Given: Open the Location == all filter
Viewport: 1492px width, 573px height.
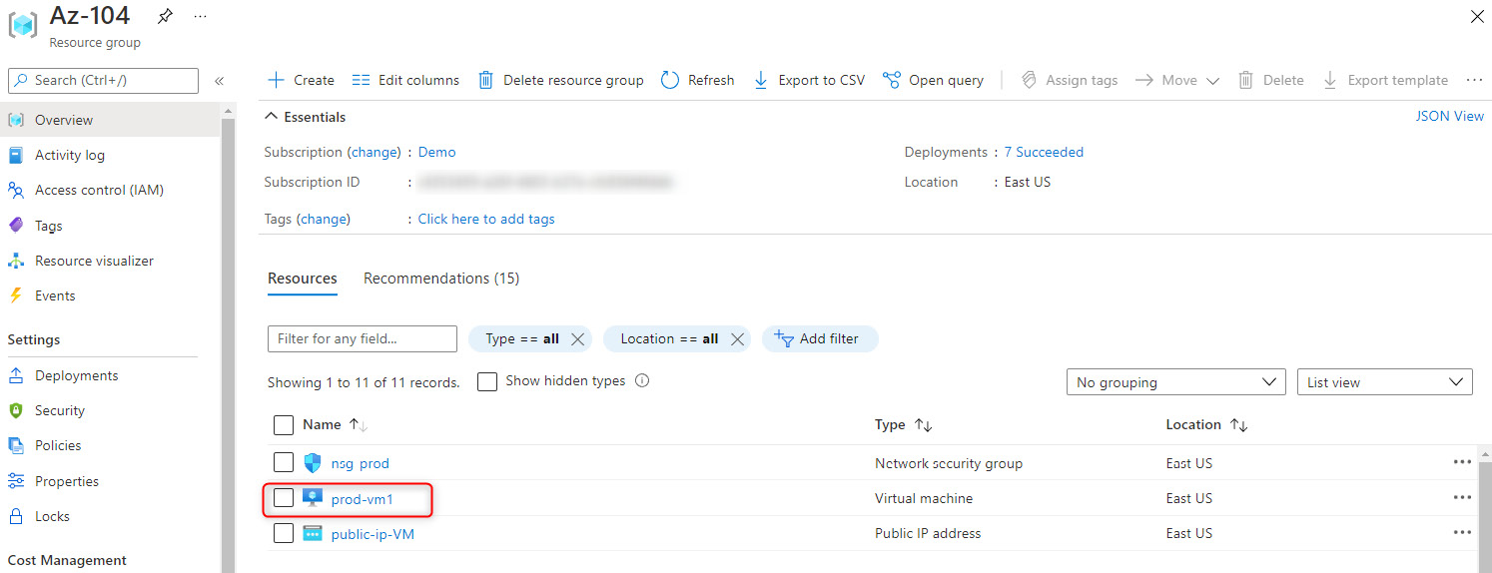Looking at the screenshot, I should pos(669,338).
